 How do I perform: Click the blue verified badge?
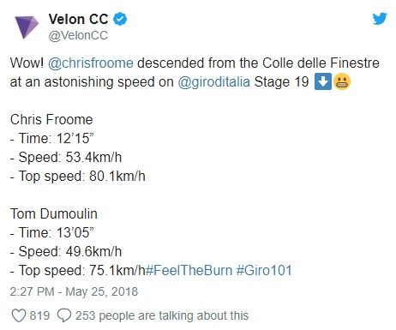click(x=120, y=19)
